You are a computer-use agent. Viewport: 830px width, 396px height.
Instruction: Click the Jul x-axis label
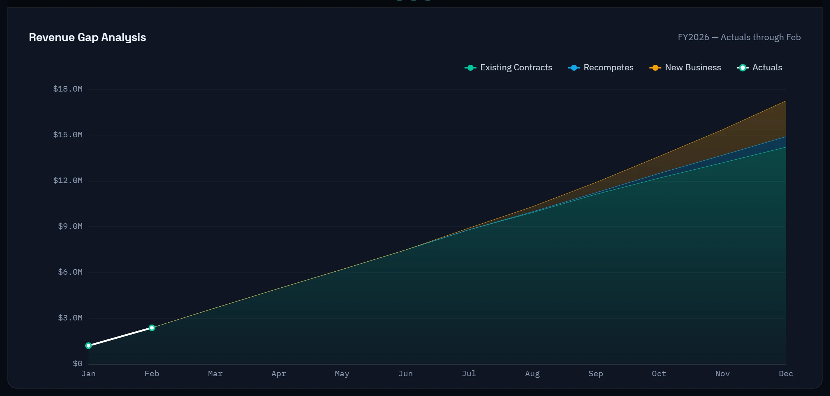point(469,374)
